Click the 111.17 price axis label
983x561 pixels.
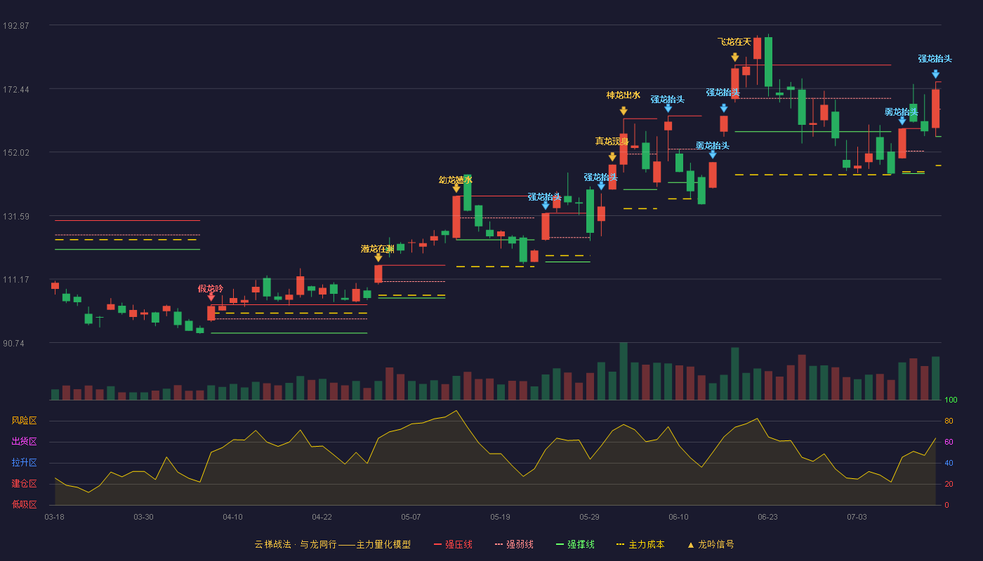tap(15, 280)
